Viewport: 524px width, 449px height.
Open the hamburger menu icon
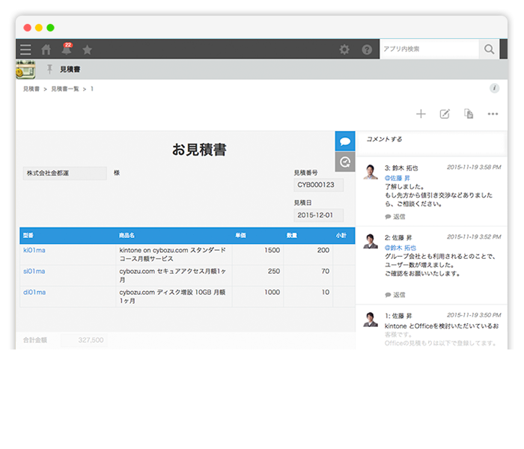pos(25,49)
